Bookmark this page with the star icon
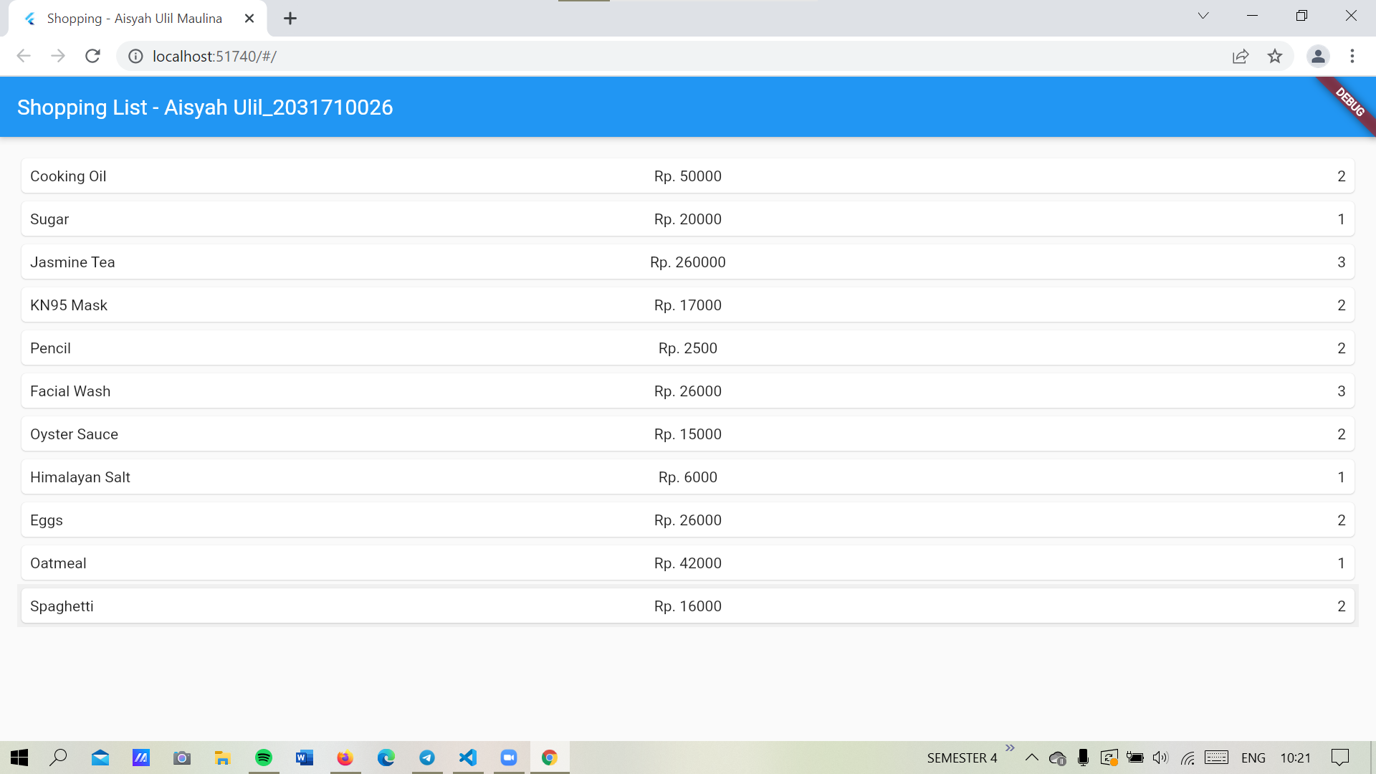This screenshot has width=1376, height=774. pyautogui.click(x=1275, y=56)
